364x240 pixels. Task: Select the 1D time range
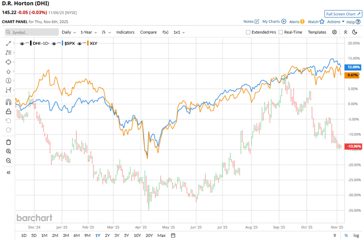tap(24, 235)
